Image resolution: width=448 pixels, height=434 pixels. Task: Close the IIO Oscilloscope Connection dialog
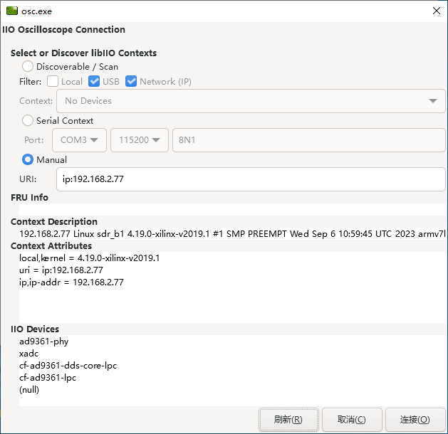point(436,11)
